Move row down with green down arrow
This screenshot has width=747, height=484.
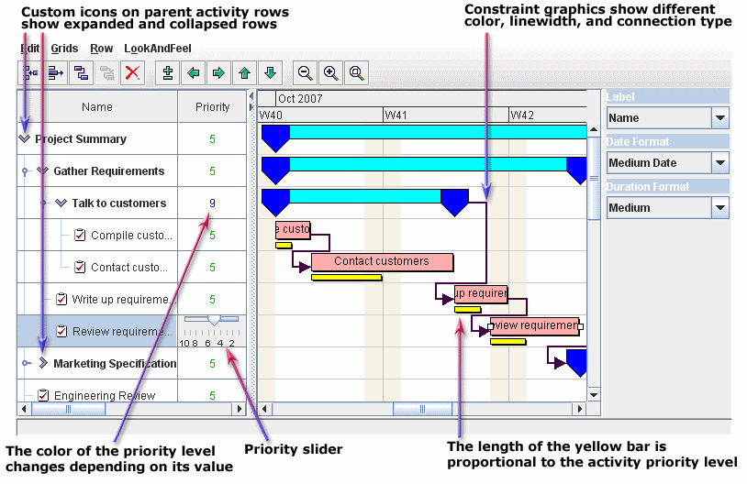(x=270, y=73)
